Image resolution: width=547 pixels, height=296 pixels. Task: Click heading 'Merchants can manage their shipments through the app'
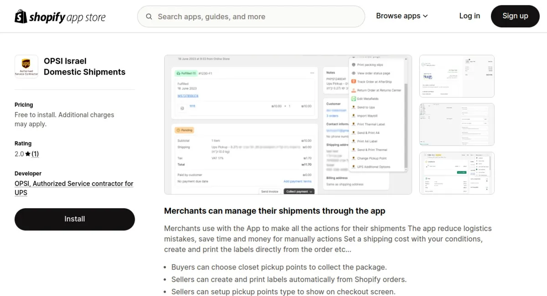(x=275, y=211)
